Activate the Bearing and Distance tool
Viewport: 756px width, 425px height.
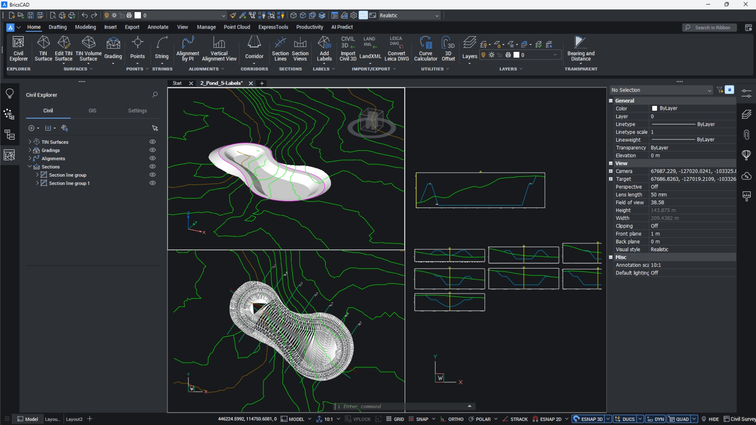click(x=580, y=48)
